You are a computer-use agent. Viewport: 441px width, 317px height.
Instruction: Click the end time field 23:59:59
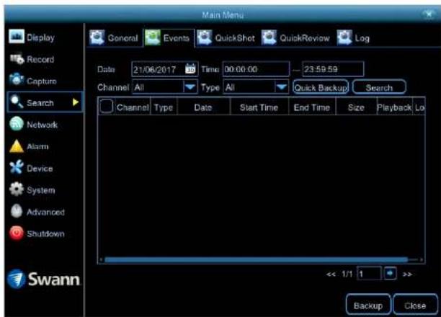(x=333, y=69)
